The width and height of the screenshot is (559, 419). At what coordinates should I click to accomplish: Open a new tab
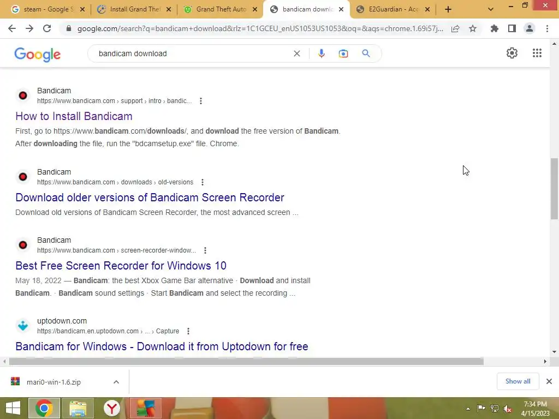coord(448,9)
